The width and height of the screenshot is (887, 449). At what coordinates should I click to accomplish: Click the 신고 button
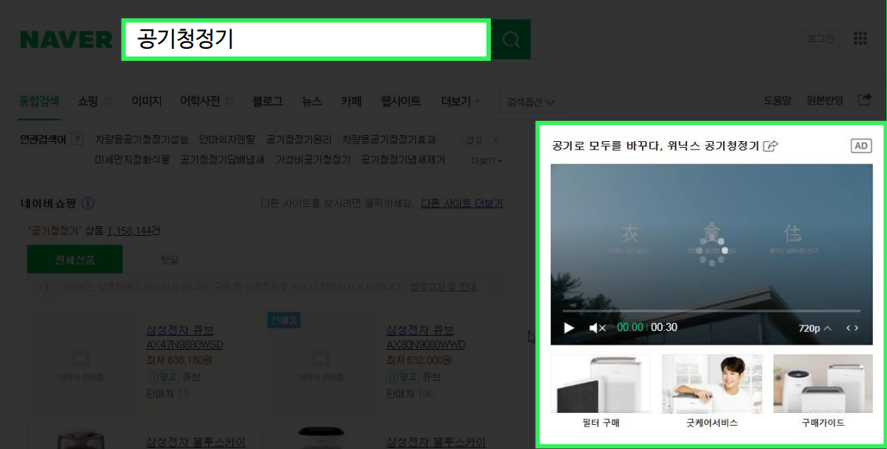(x=474, y=140)
